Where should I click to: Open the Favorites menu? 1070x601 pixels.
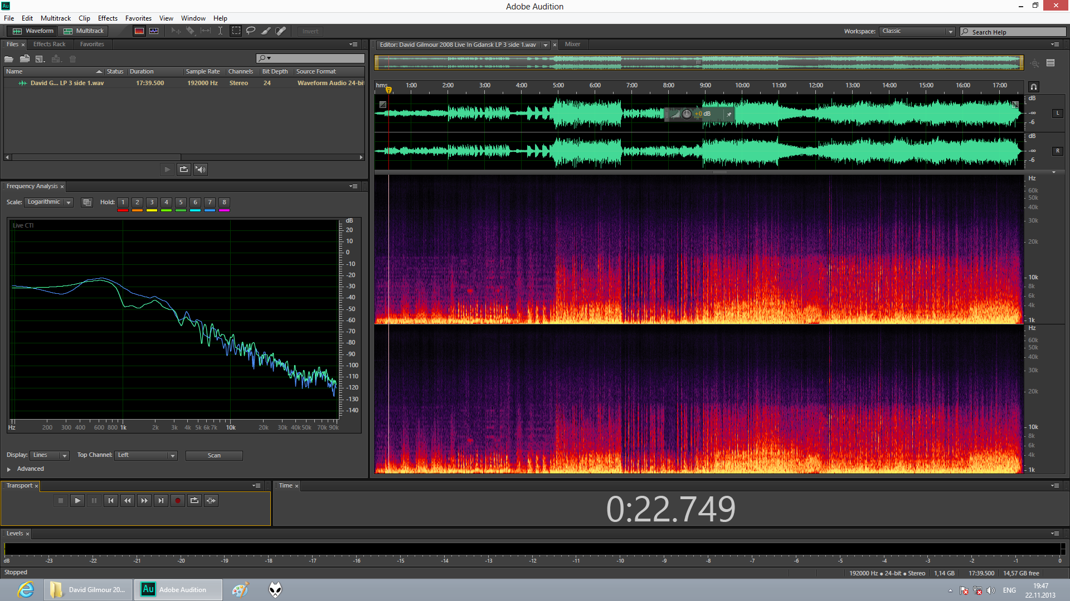pyautogui.click(x=138, y=18)
